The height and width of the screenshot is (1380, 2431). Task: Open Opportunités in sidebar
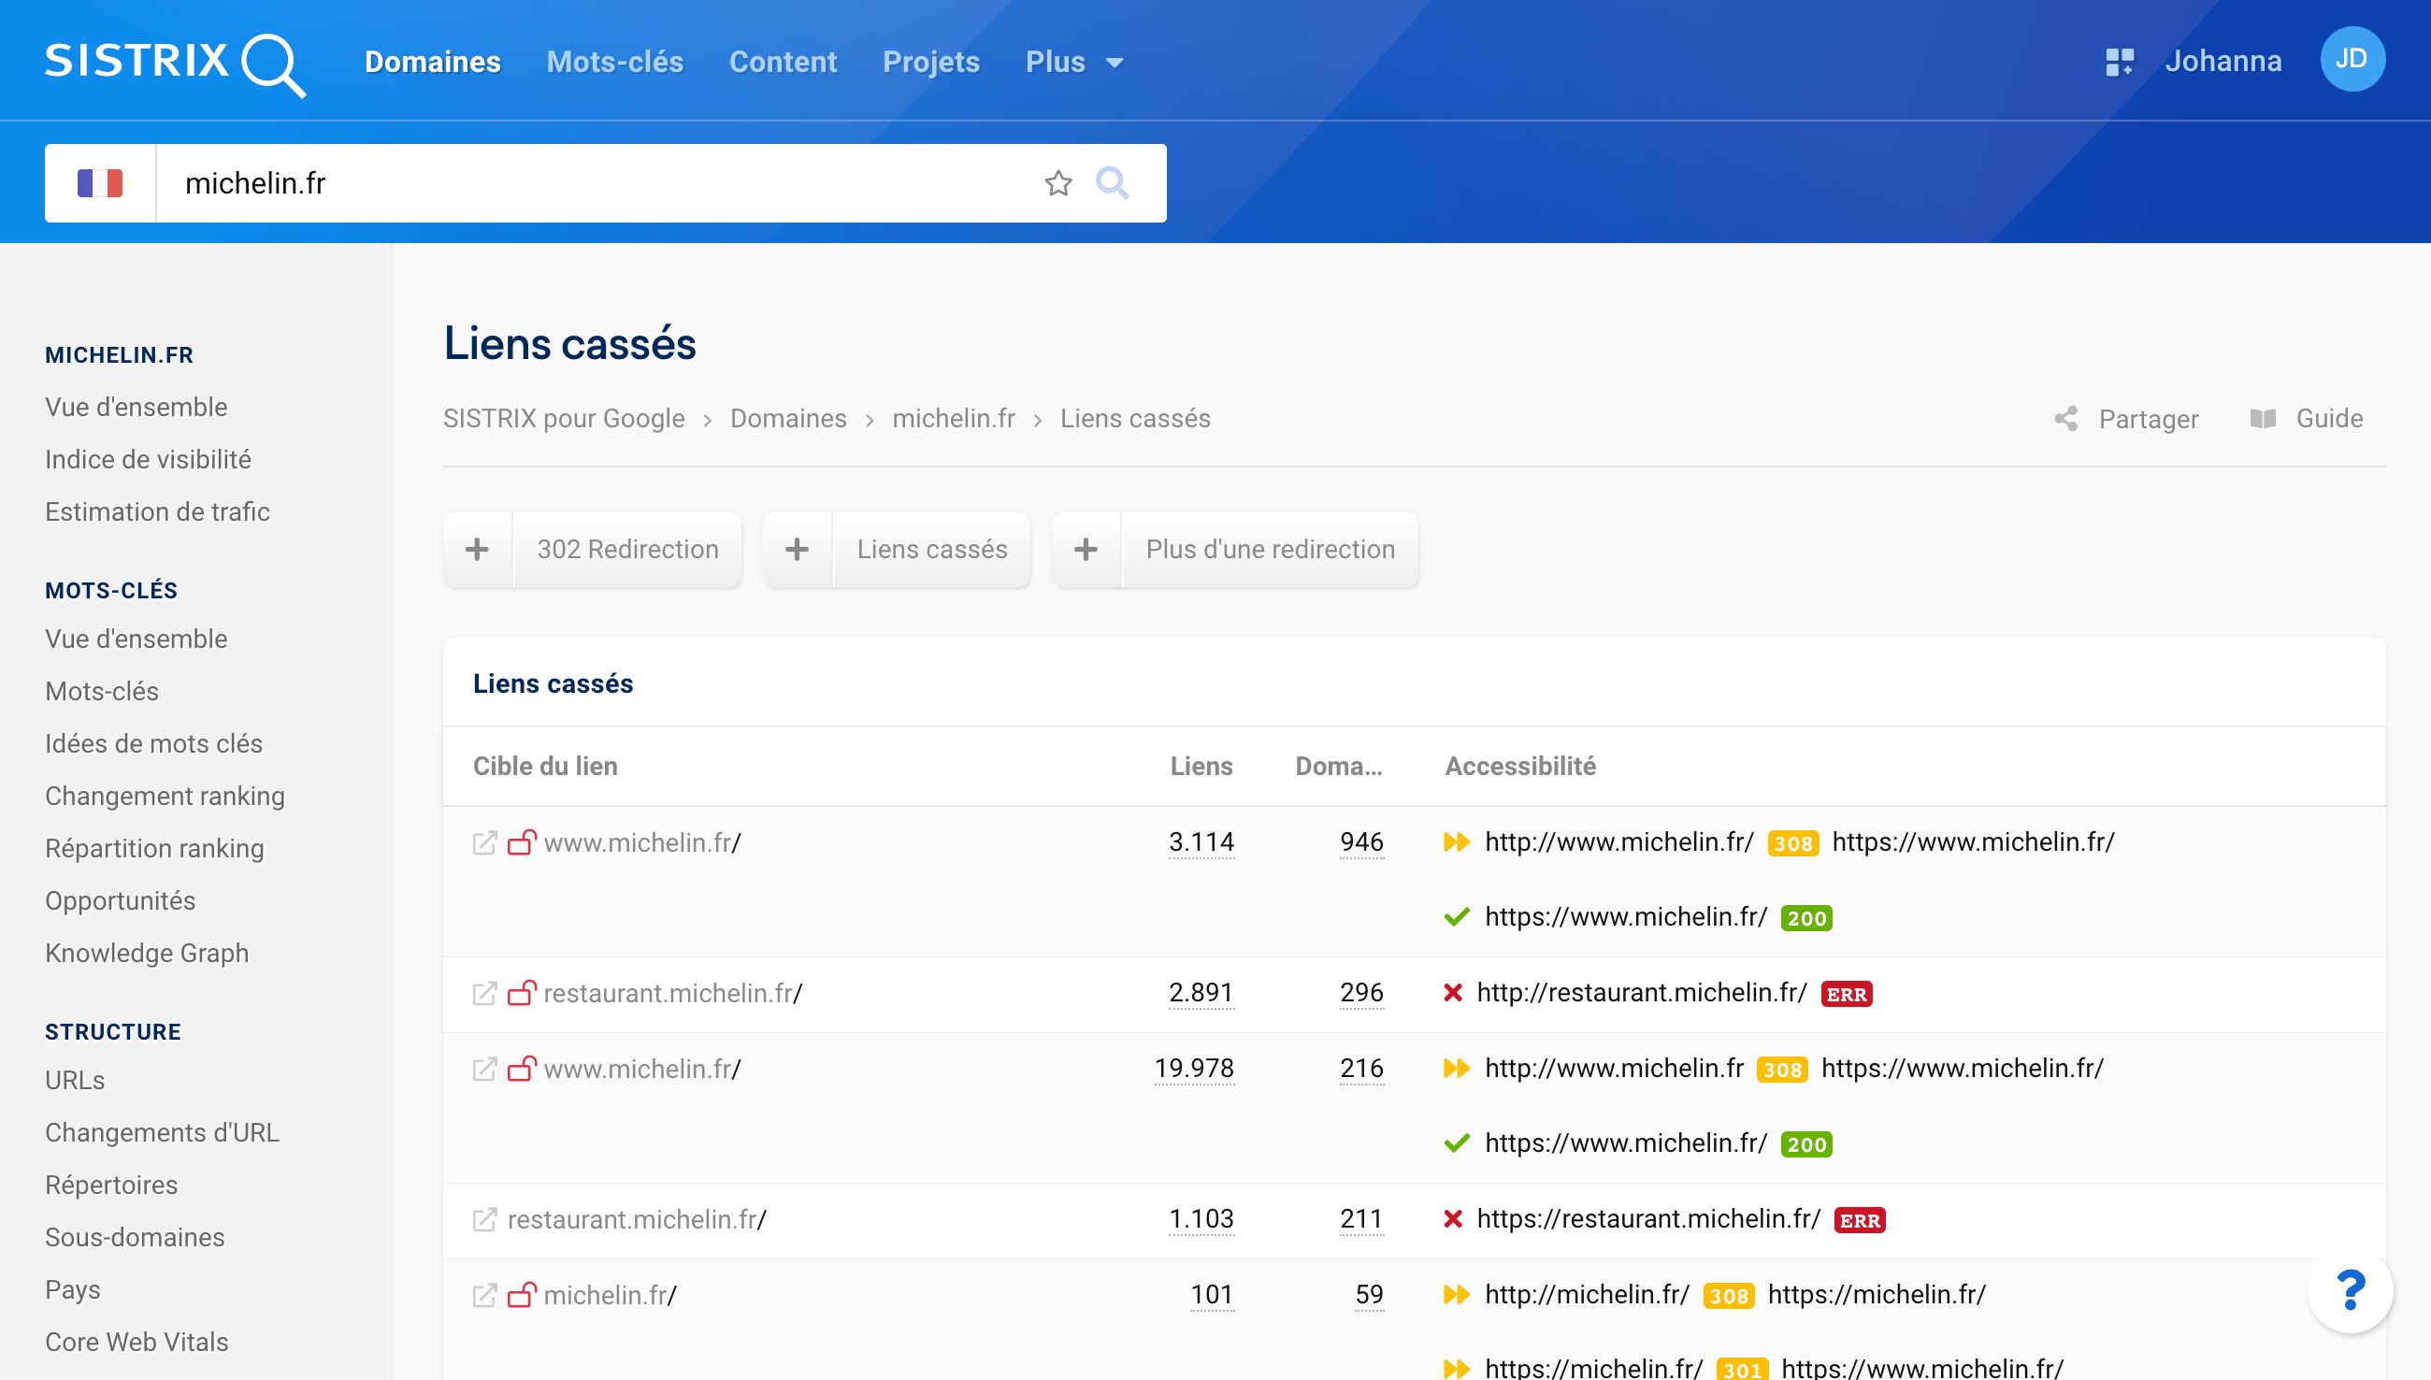point(121,900)
